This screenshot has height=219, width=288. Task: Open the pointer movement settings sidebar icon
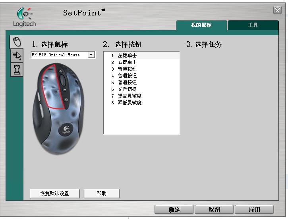click(17, 56)
